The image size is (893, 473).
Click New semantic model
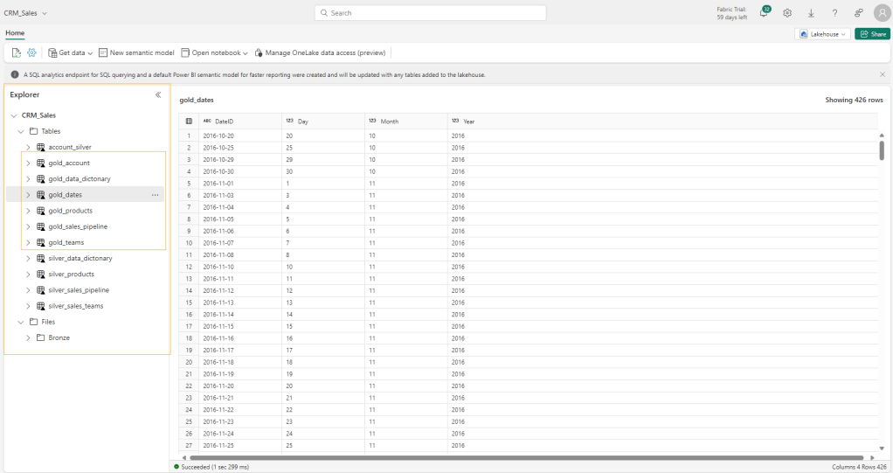135,52
